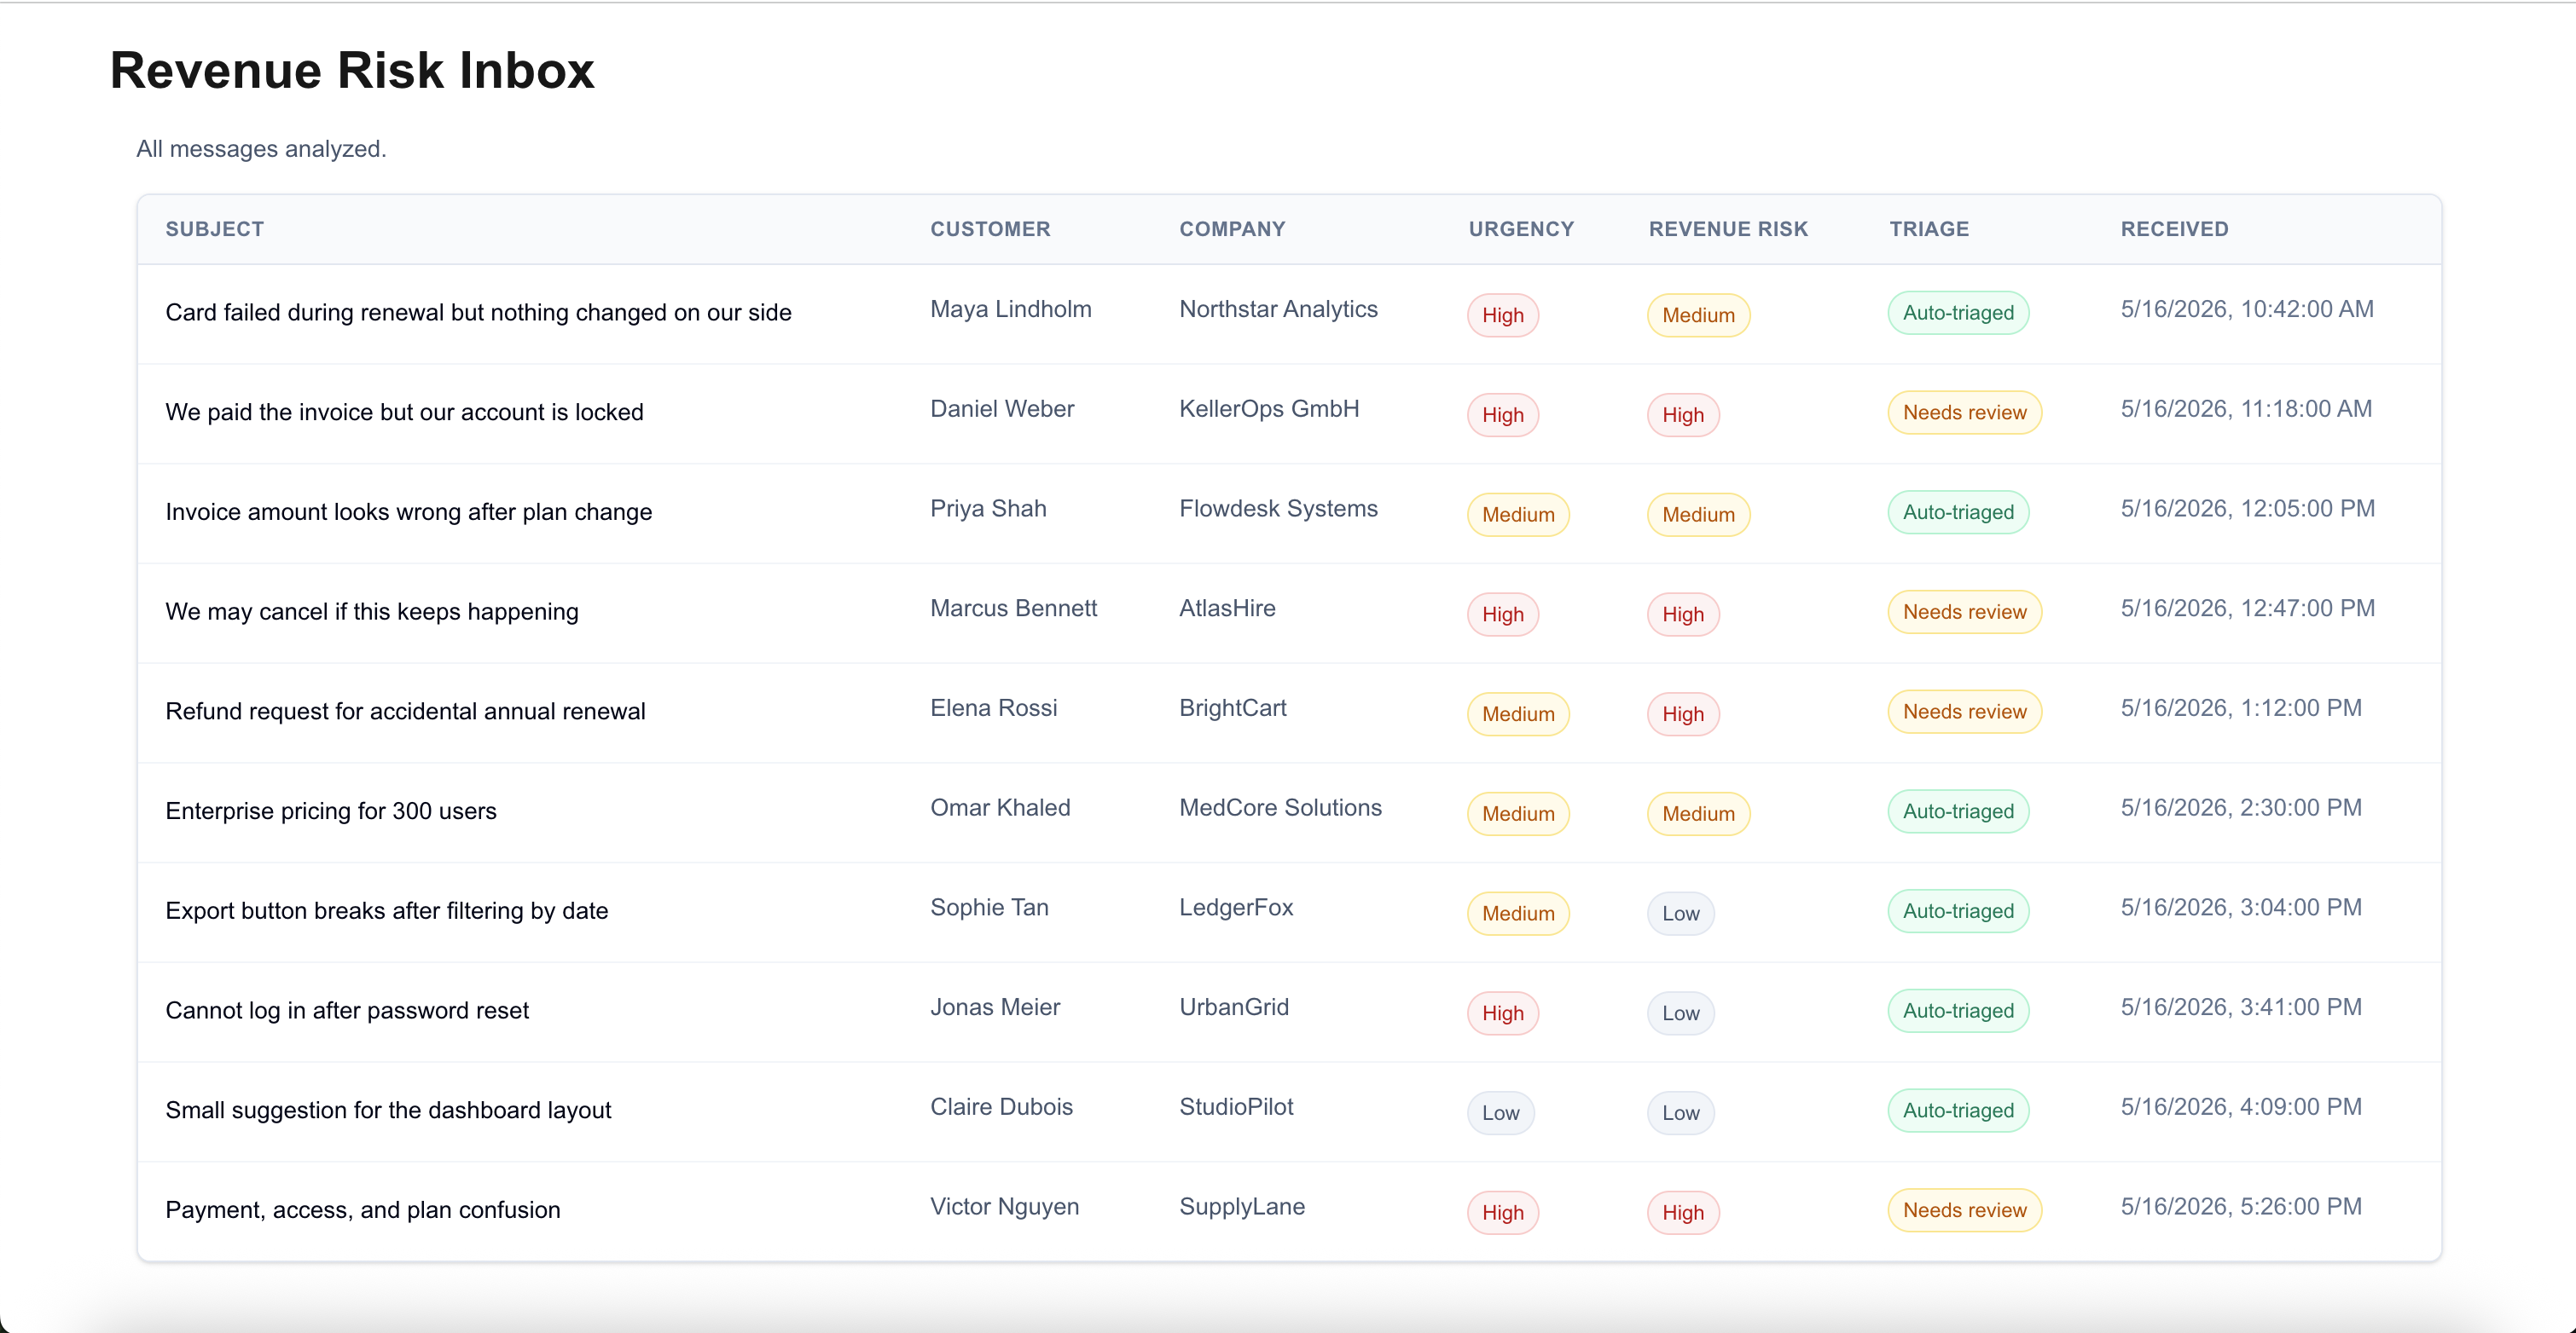The image size is (2576, 1333).
Task: Click Needs review badge for AtlasHire
Action: point(1964,612)
